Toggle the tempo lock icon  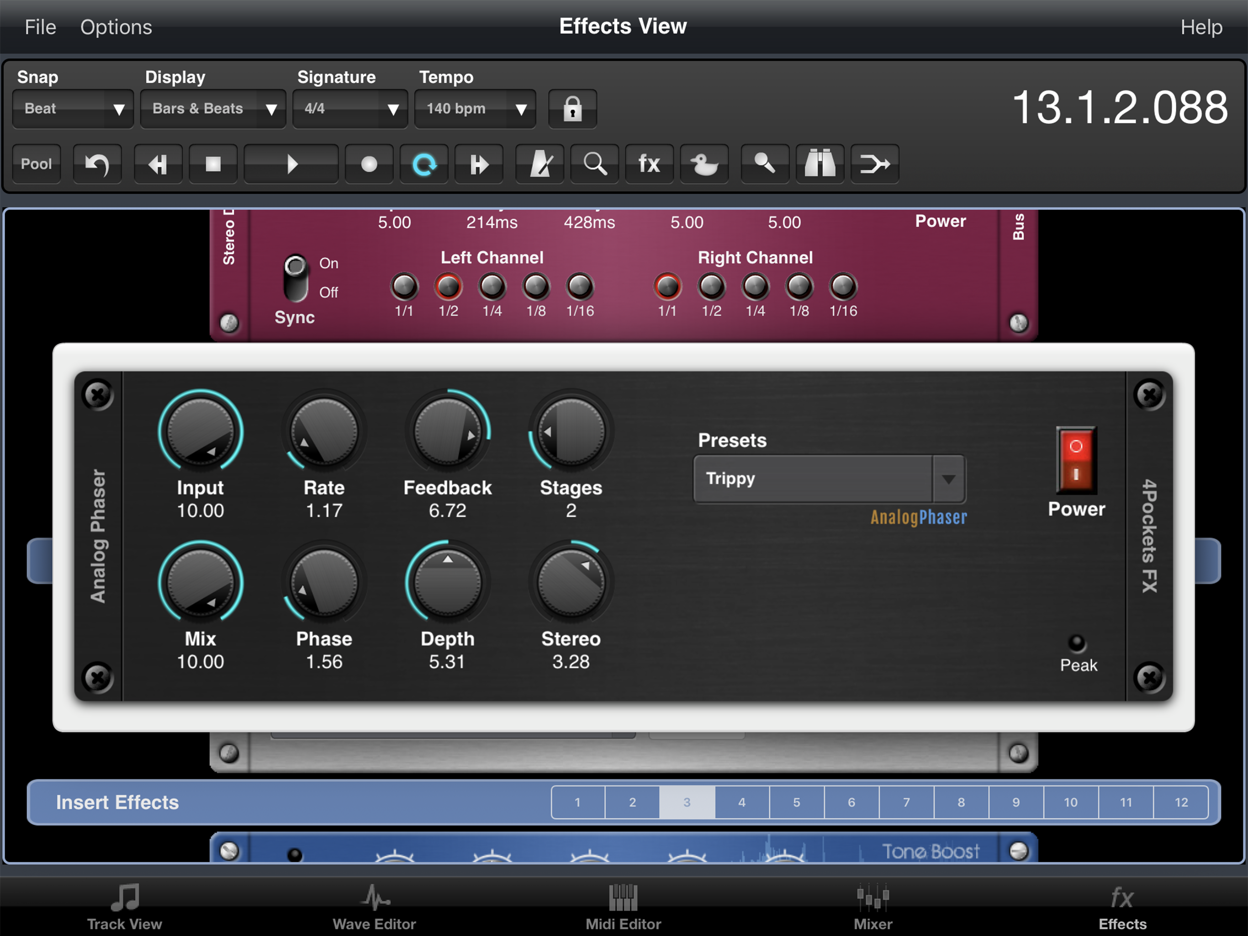(x=572, y=108)
